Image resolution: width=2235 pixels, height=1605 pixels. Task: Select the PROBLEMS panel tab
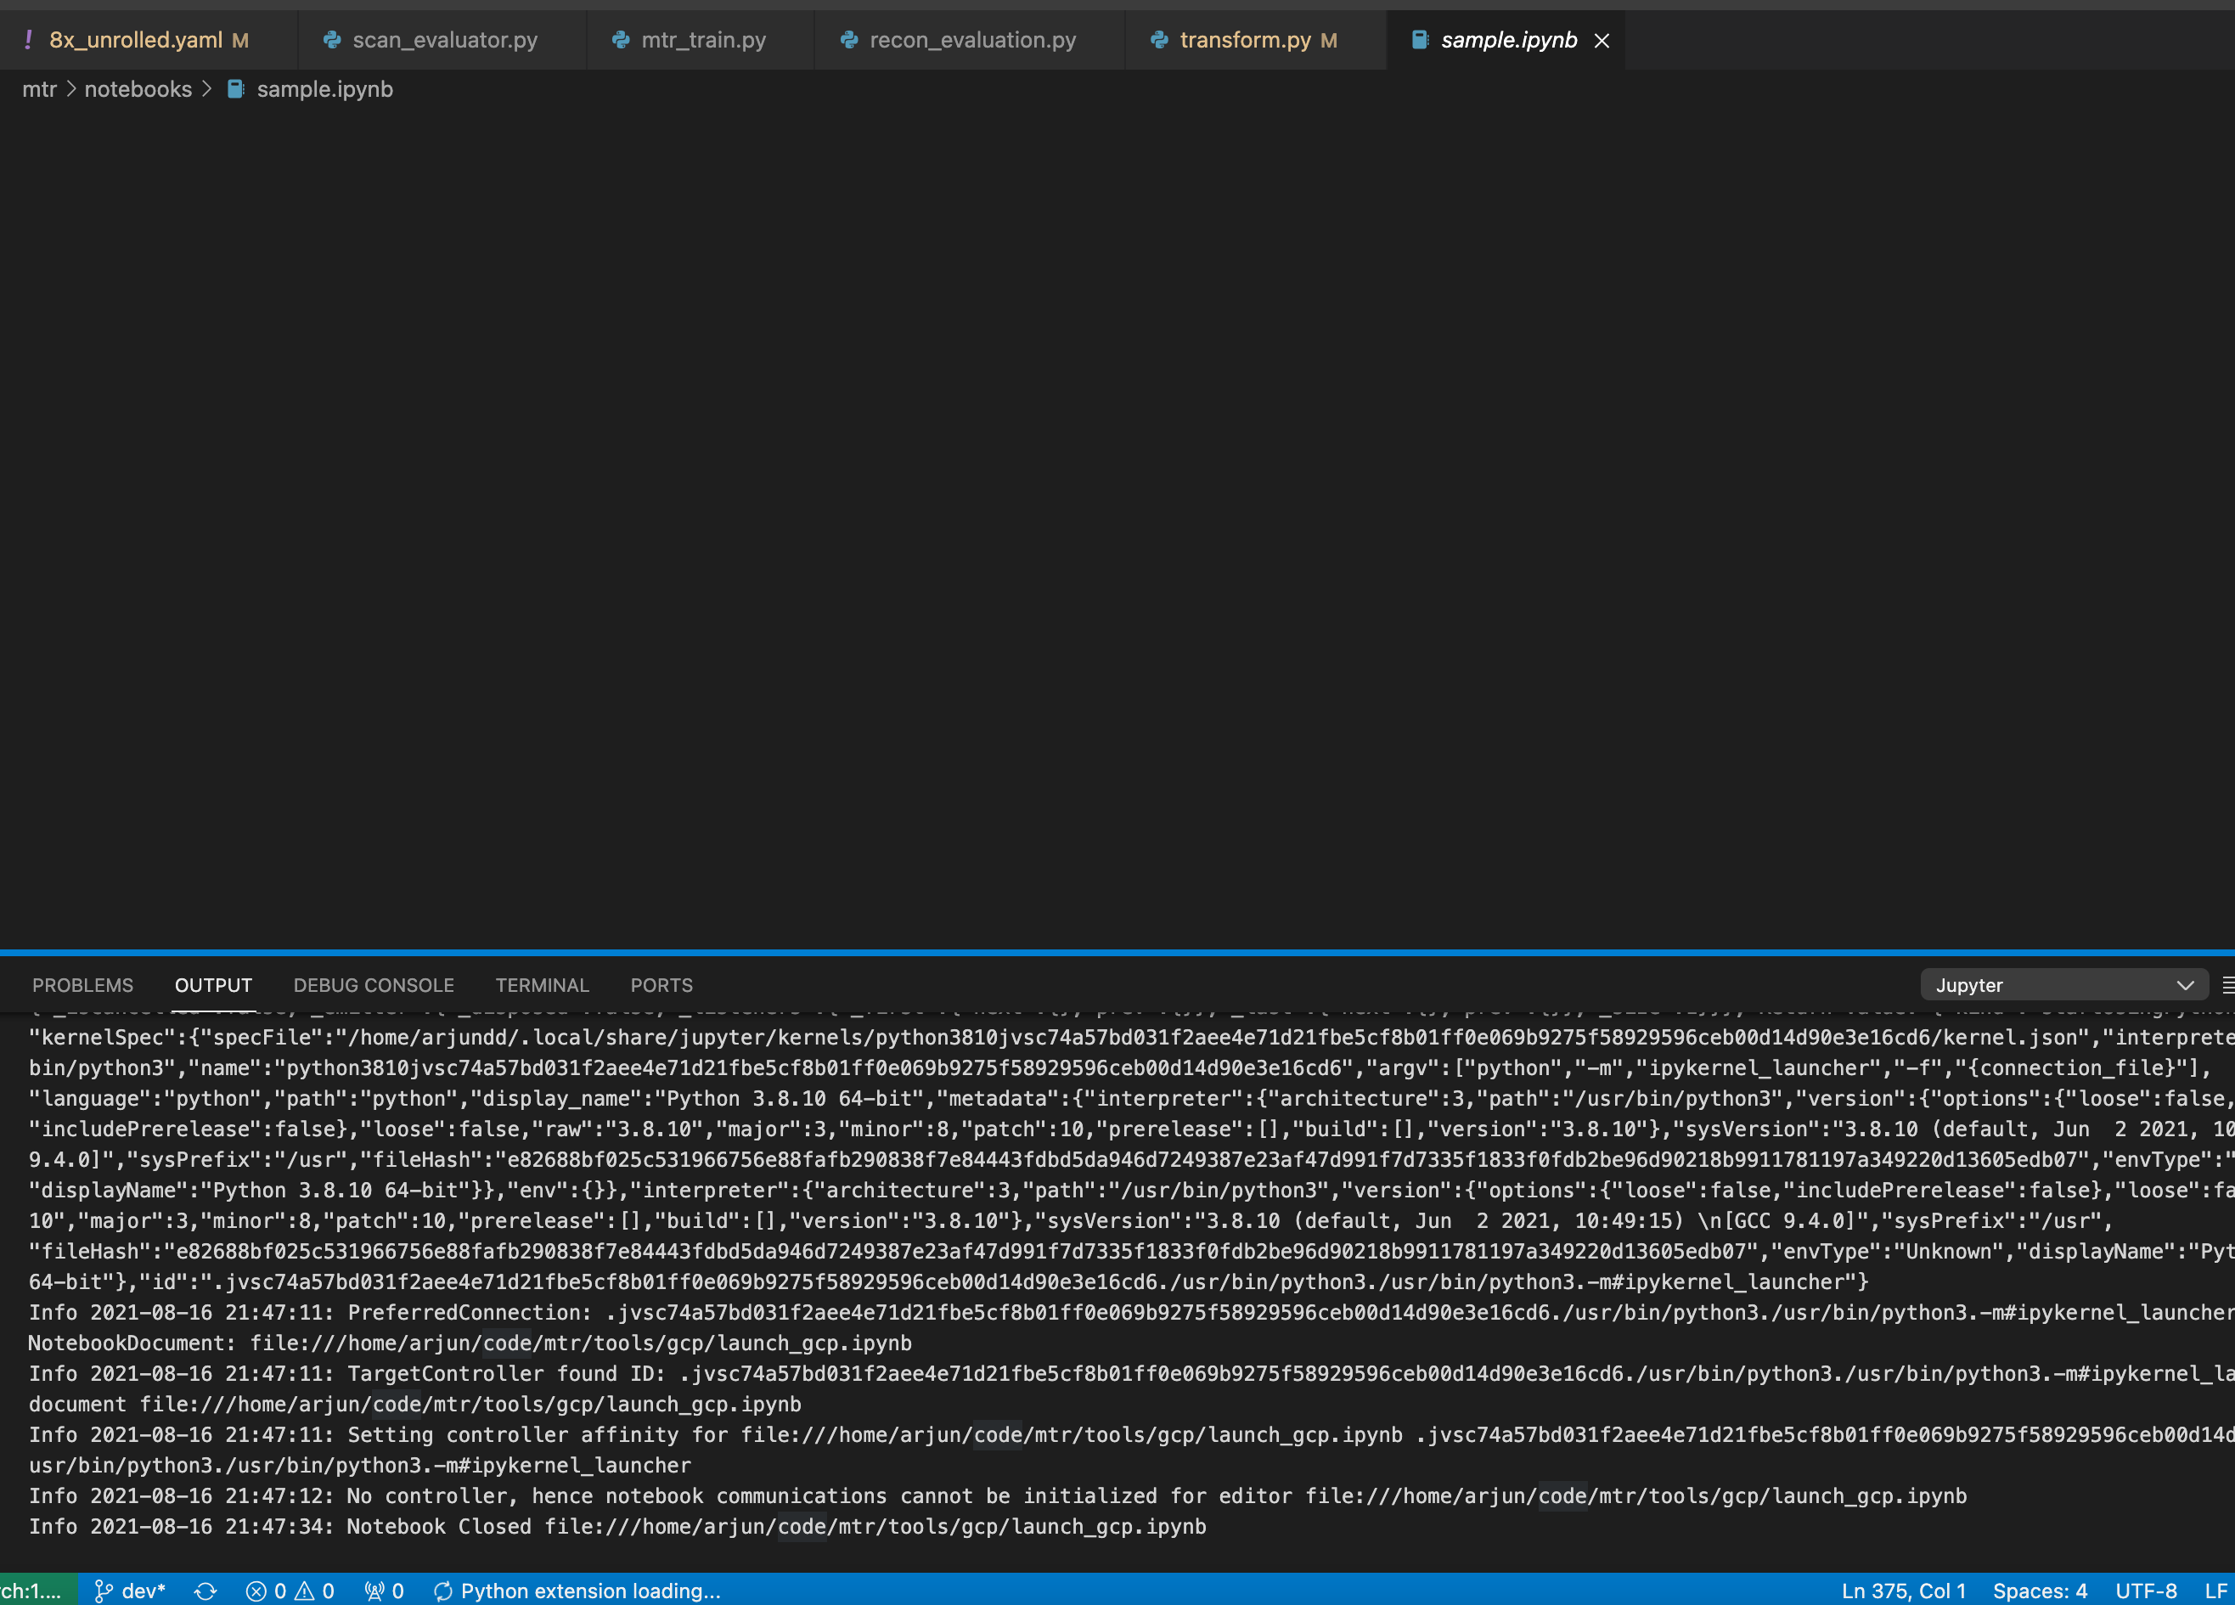pos(82,984)
